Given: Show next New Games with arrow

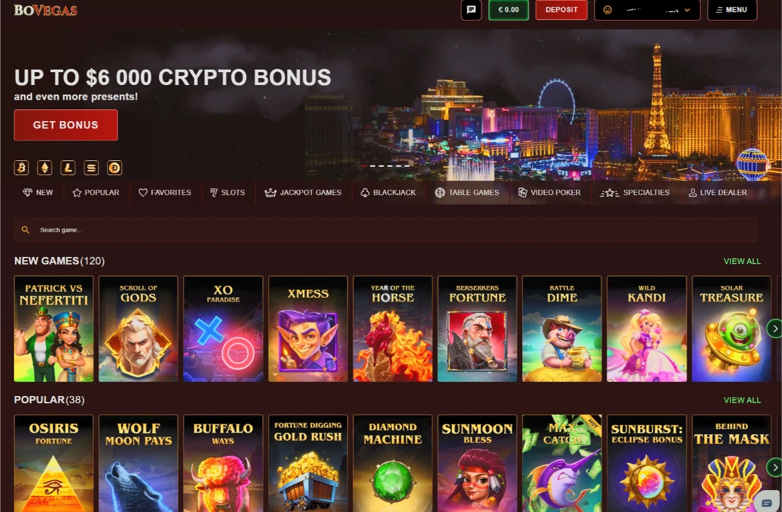Looking at the screenshot, I should click(774, 328).
